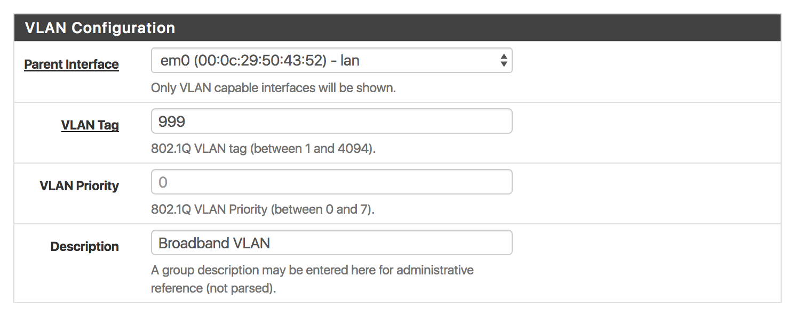Image resolution: width=795 pixels, height=316 pixels.
Task: Select the Description field label
Action: [x=84, y=247]
